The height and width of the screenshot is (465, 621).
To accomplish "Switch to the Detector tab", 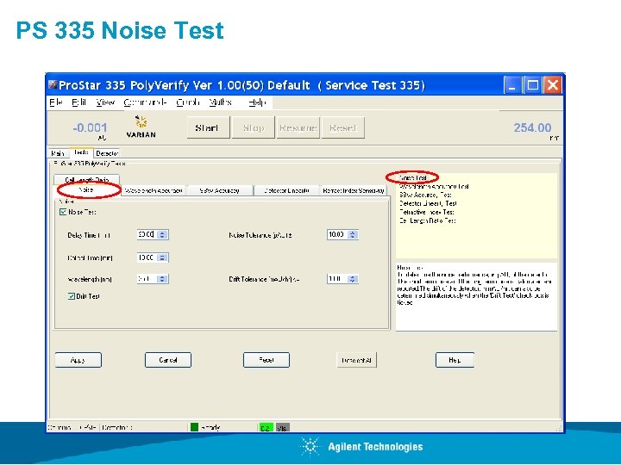I will click(x=107, y=153).
